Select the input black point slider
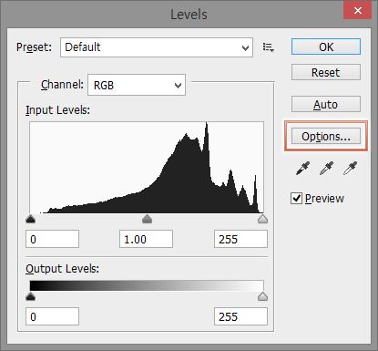378x351 pixels. pos(31,219)
